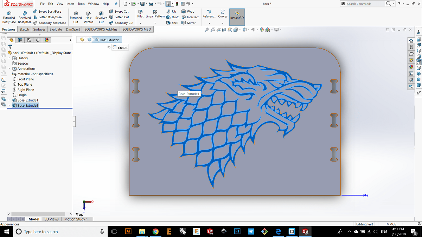This screenshot has width=422, height=237.
Task: Select Boss-Extrude2 breadcrumb item
Action: 107,40
